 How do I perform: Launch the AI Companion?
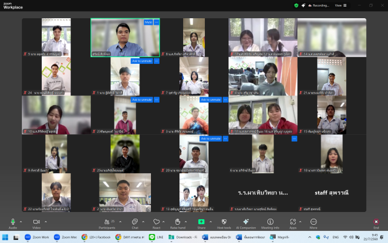[246, 222]
